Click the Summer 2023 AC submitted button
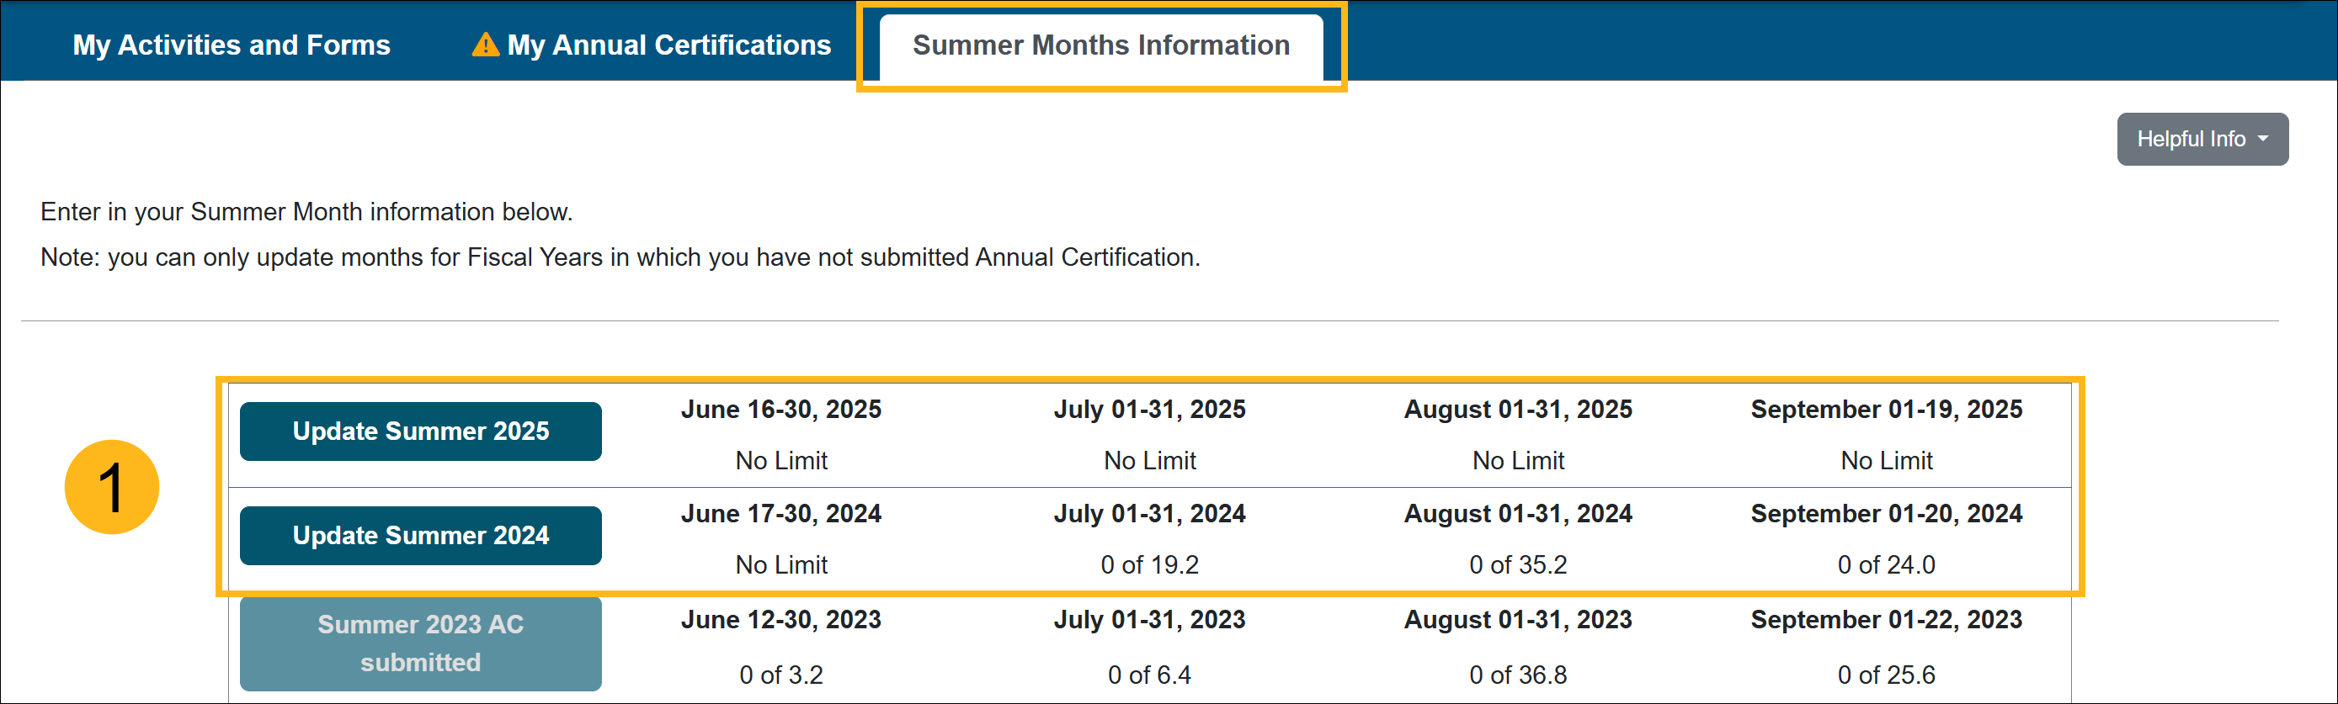 point(420,643)
